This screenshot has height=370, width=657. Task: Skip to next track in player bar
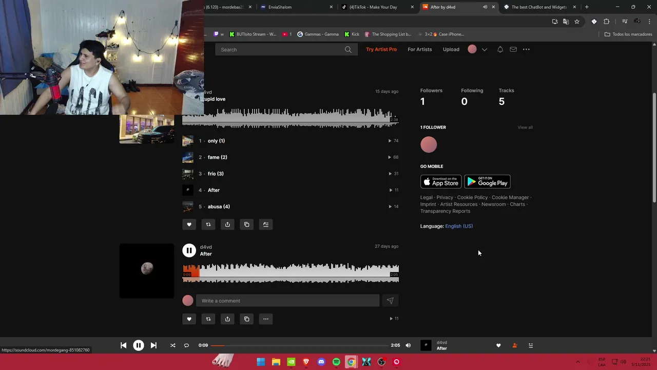click(x=153, y=345)
